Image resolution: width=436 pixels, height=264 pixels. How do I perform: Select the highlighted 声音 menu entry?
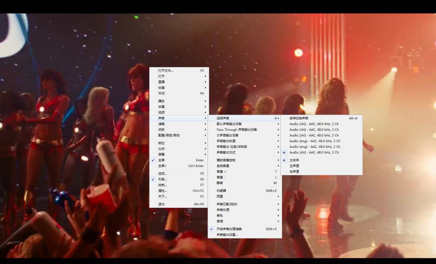click(x=179, y=118)
